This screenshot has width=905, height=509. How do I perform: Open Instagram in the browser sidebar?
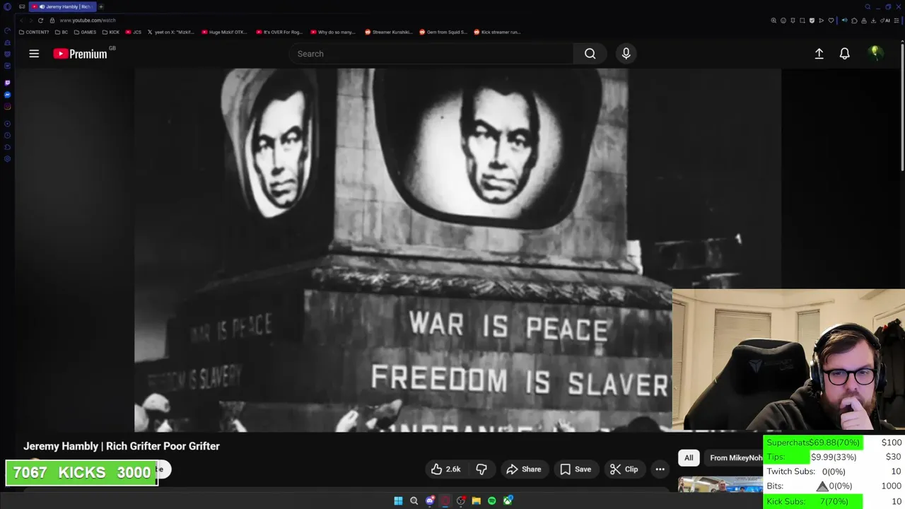tap(7, 107)
